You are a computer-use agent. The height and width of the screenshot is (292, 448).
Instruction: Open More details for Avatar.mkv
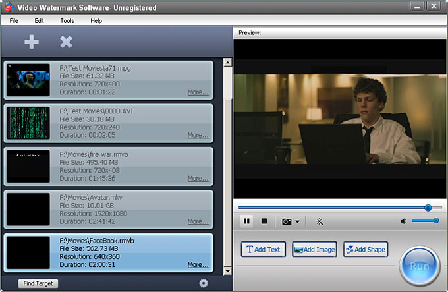tap(198, 221)
